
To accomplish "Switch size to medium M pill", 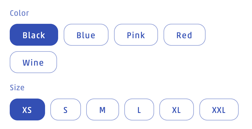I will click(x=103, y=110).
